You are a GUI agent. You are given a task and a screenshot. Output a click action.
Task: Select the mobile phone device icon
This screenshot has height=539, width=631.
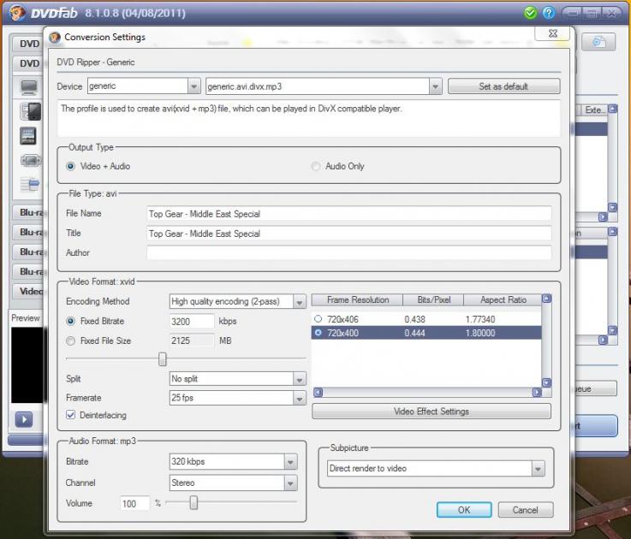(x=30, y=111)
